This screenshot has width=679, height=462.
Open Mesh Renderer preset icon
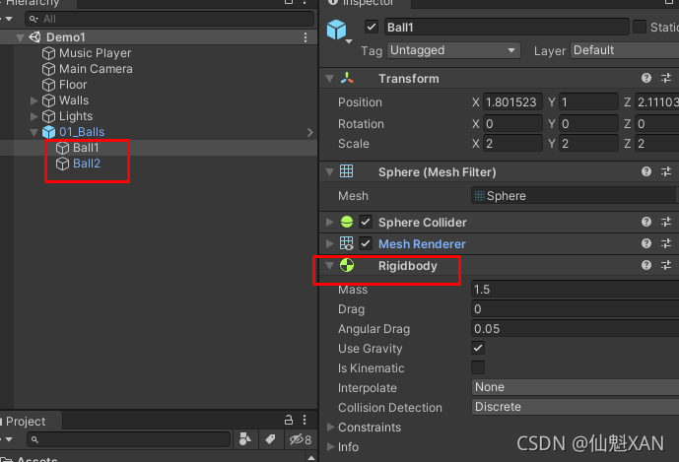pos(666,243)
